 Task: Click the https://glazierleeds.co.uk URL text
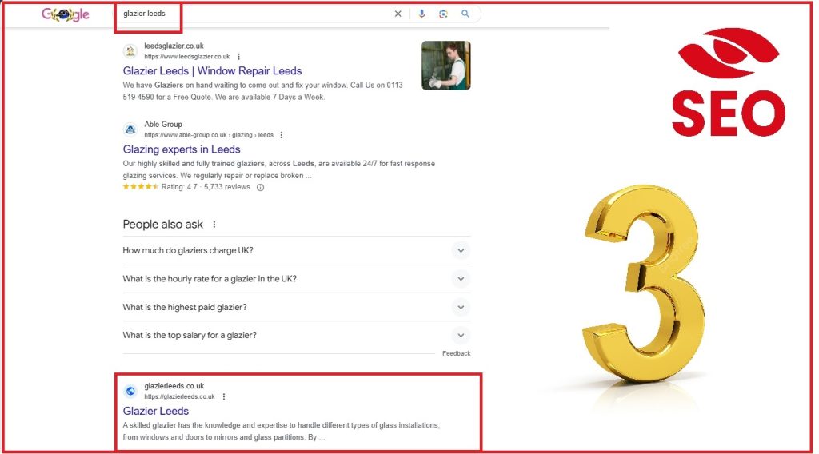click(179, 396)
